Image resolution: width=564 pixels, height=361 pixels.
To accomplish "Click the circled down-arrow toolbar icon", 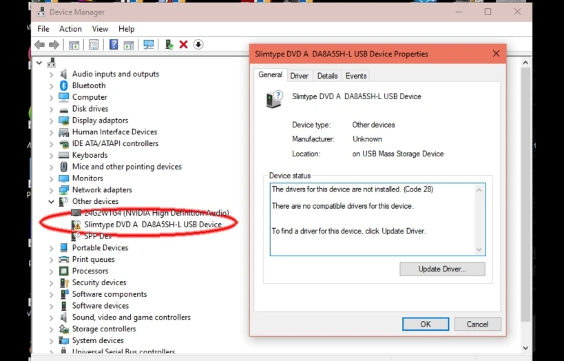I will point(198,45).
